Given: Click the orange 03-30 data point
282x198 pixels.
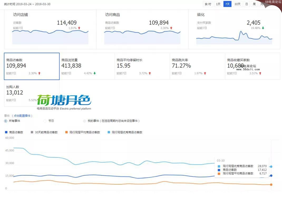Looking at the screenshot, I should (271, 185).
